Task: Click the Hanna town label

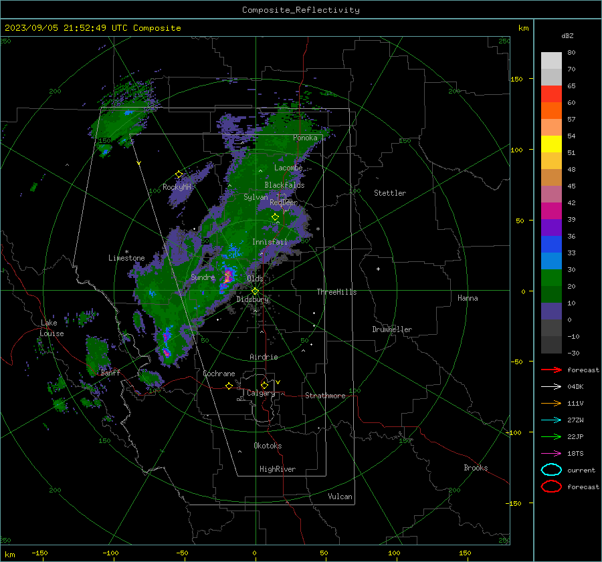Action: click(468, 298)
